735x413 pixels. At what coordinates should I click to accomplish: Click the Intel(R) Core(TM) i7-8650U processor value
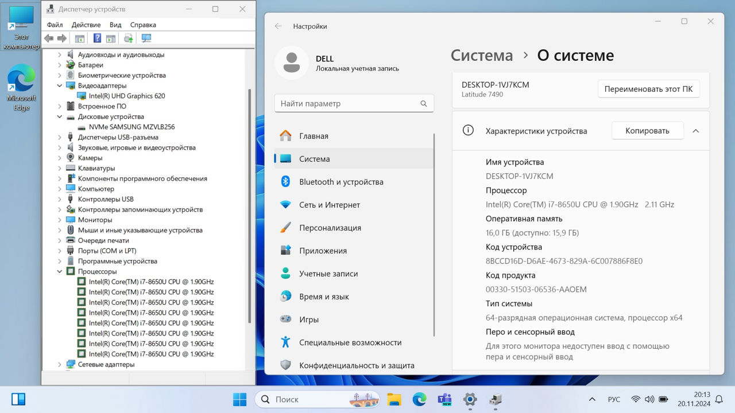580,204
